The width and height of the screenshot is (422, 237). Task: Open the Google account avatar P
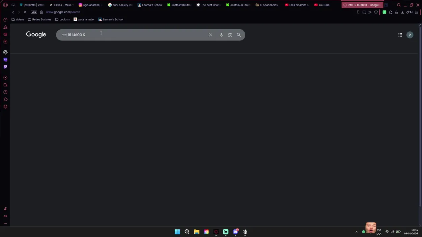[x=410, y=35]
